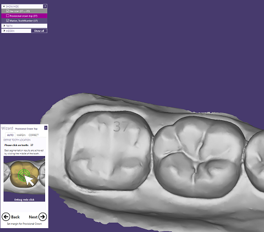Open help for the Show/Hide panel

click(x=45, y=7)
